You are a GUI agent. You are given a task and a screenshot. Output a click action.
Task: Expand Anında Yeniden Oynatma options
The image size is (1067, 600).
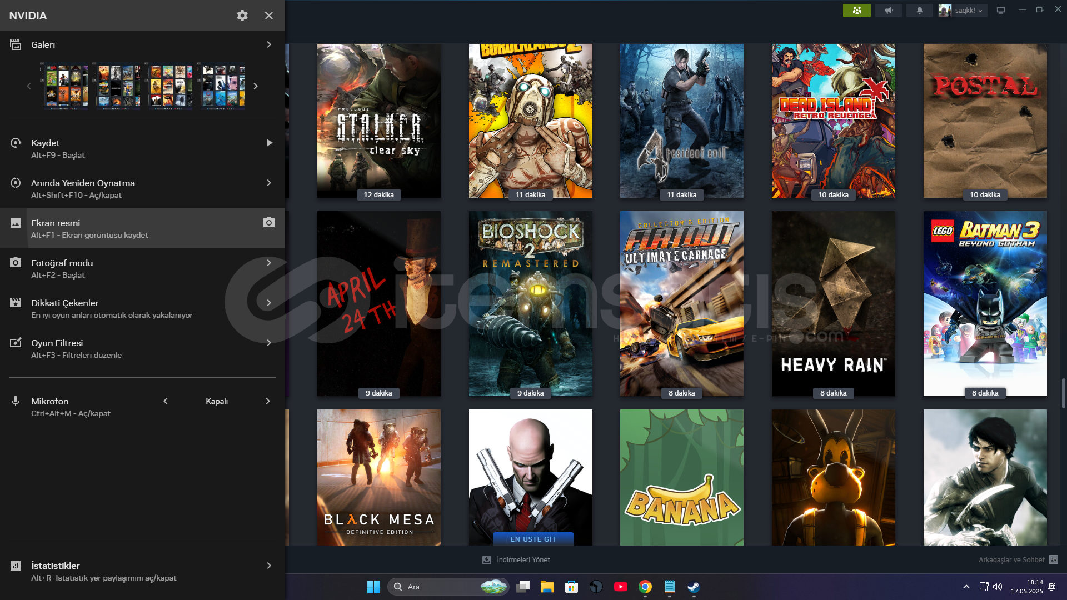269,183
